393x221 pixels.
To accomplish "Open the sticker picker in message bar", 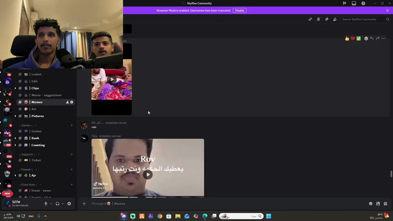I will pos(378,204).
